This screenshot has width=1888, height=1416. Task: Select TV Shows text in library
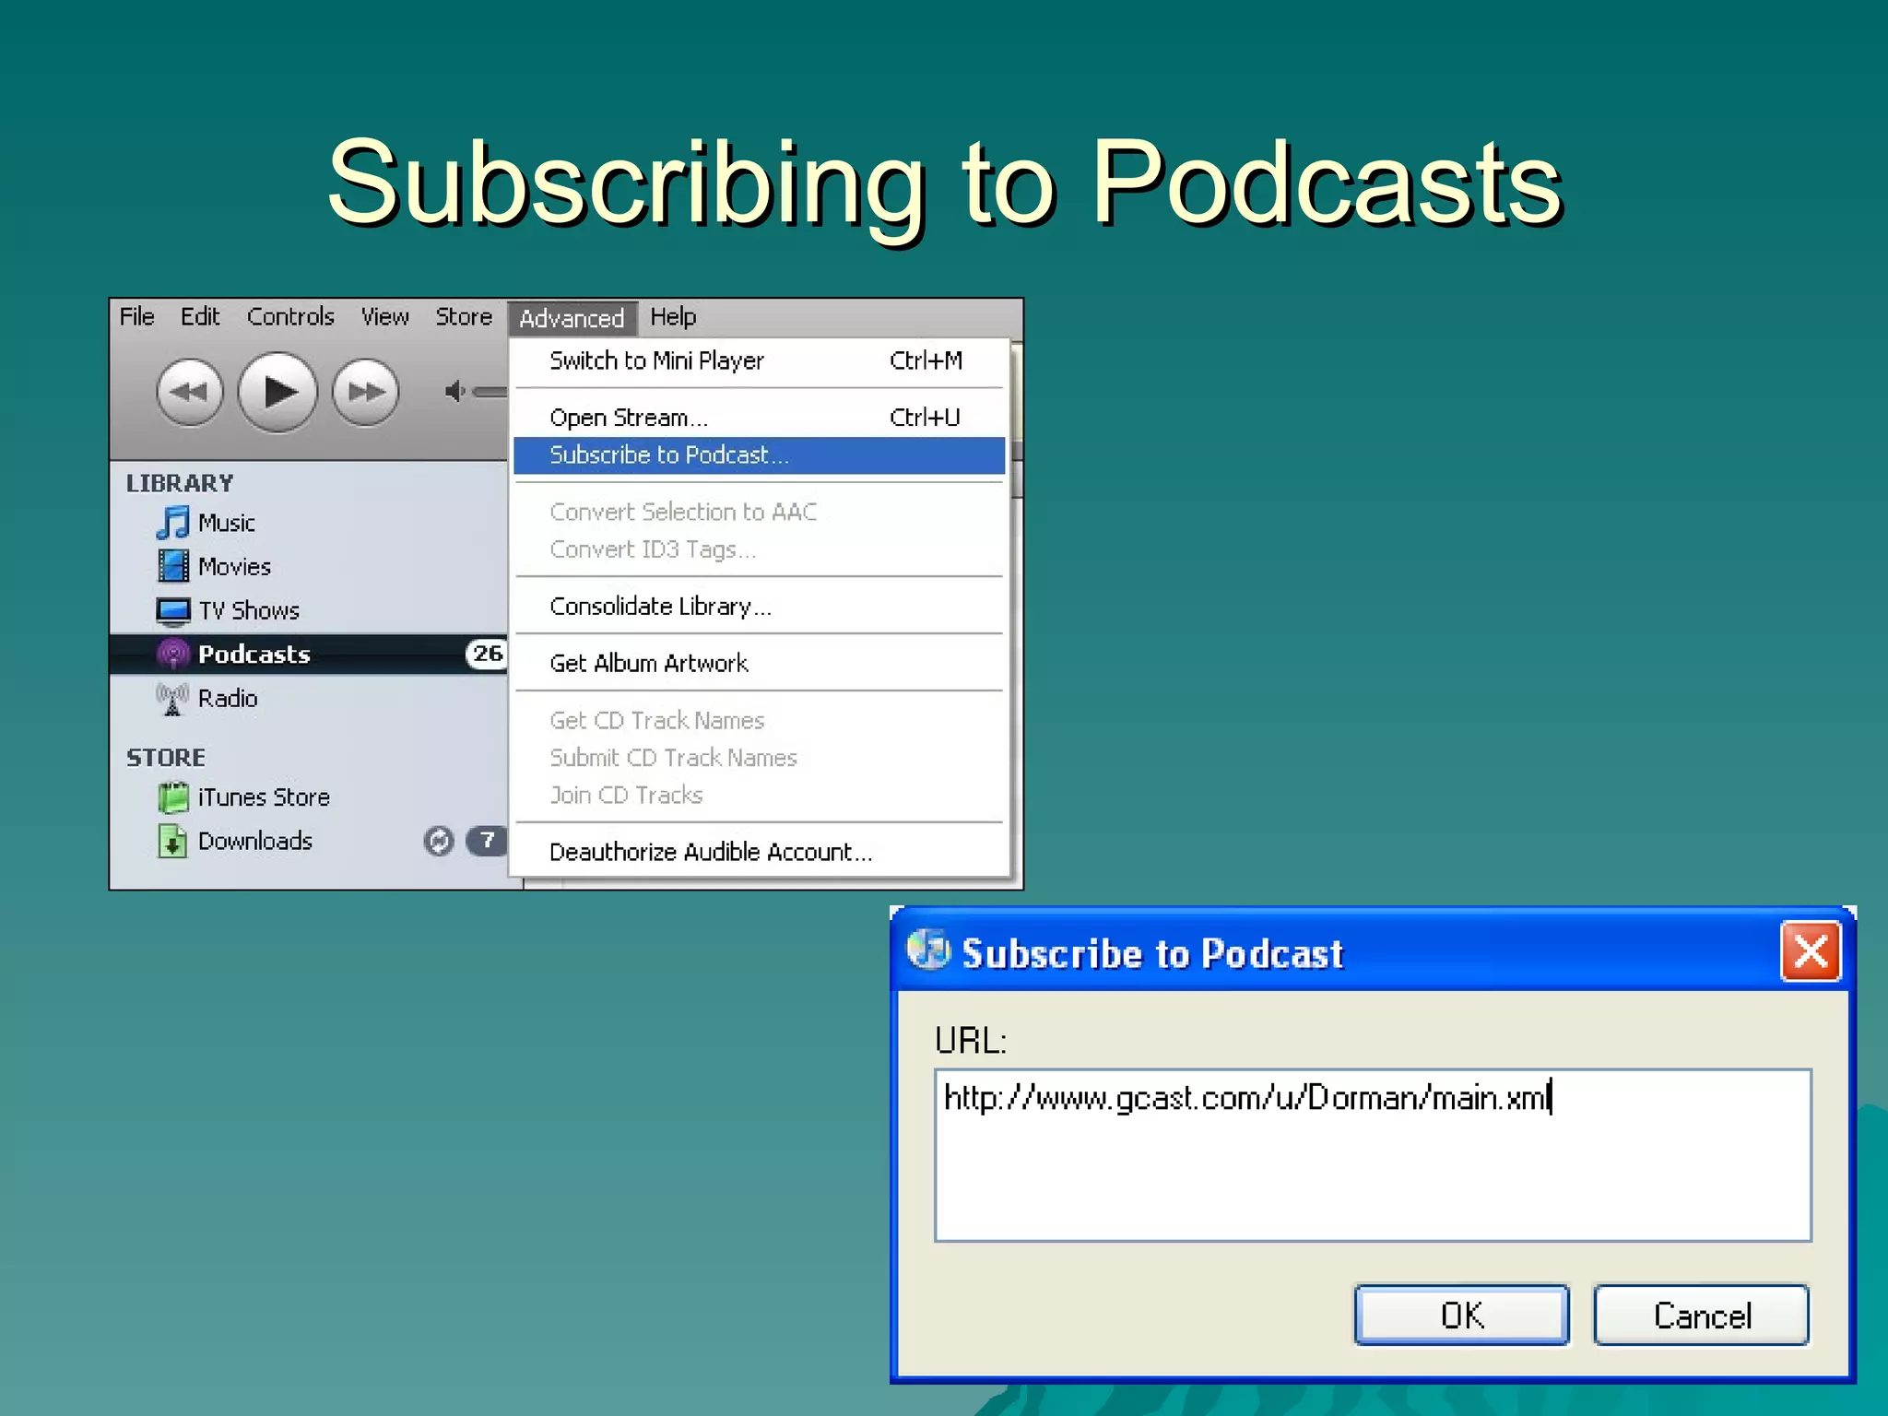pos(249,610)
